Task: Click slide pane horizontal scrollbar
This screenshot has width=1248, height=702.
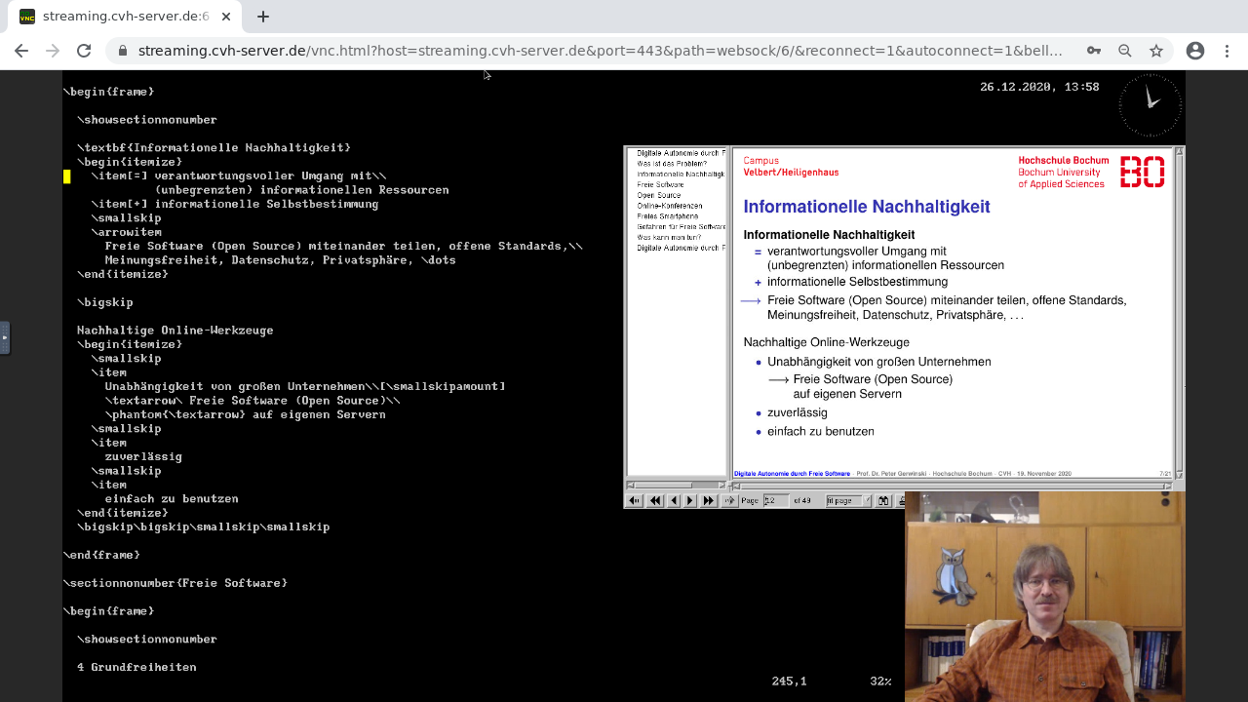Action: (952, 485)
